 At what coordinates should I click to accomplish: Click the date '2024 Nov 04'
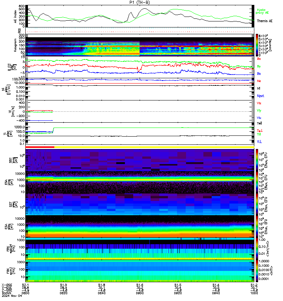(12, 296)
